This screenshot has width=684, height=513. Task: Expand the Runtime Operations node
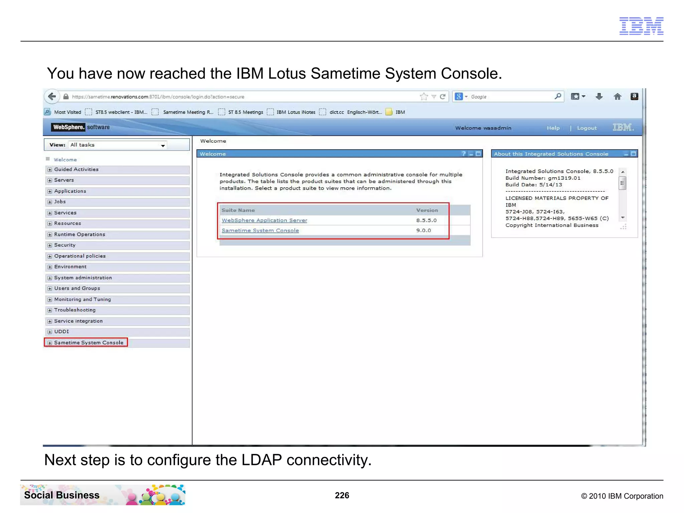click(x=50, y=235)
